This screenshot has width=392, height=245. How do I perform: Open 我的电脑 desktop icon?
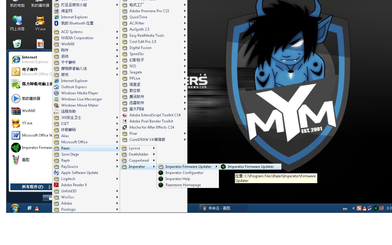(x=17, y=4)
